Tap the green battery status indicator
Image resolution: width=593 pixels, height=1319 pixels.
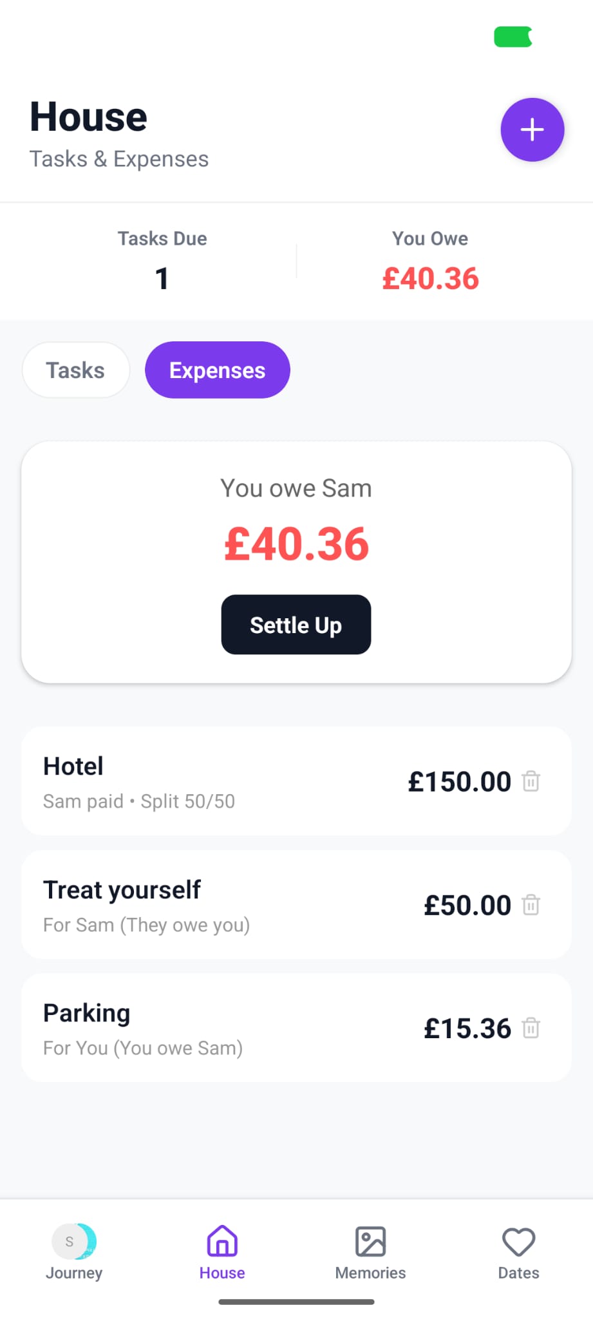pos(513,37)
